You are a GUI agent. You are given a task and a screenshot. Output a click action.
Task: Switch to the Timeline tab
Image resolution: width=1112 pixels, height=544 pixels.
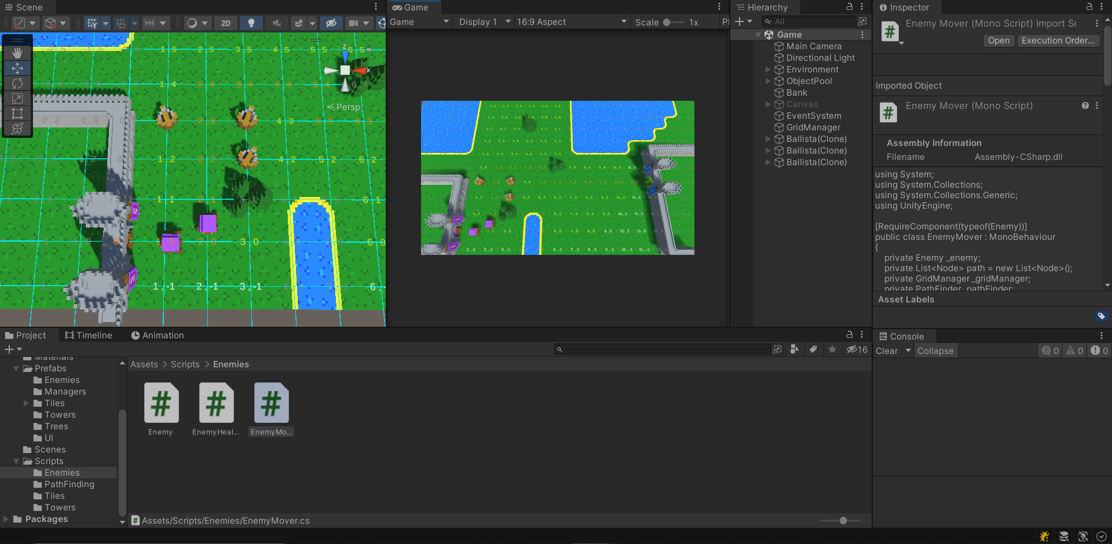[89, 335]
